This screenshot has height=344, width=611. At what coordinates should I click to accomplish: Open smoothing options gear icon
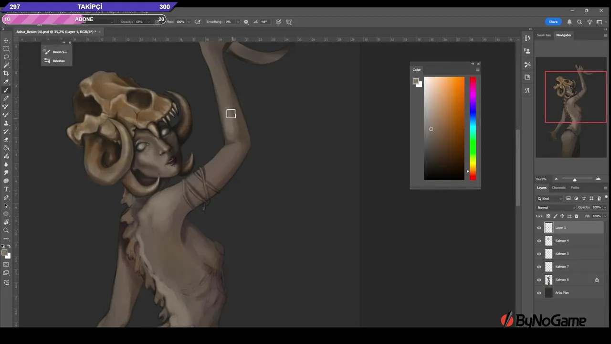[x=246, y=21]
